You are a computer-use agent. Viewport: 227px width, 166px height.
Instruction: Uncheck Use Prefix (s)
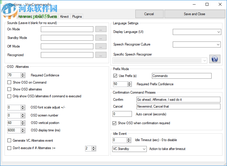coord(115,76)
